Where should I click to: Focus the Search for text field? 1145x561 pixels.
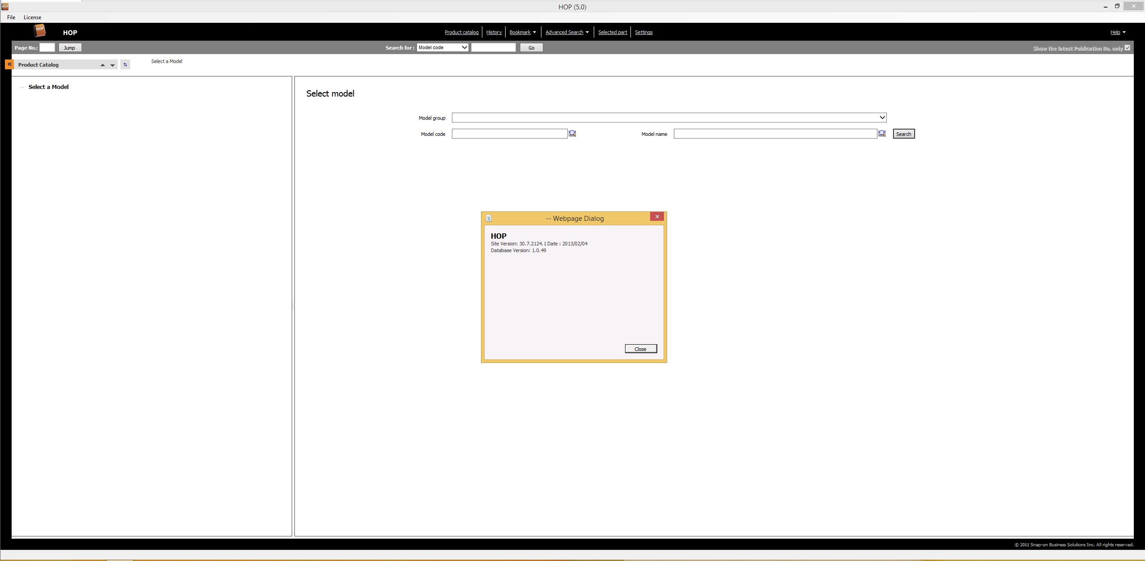point(493,47)
